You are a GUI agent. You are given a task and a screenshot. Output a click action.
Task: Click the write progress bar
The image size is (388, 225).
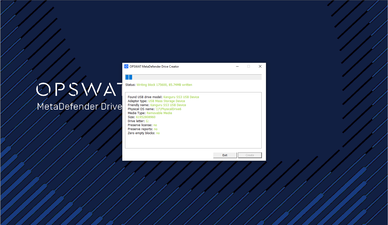point(193,77)
